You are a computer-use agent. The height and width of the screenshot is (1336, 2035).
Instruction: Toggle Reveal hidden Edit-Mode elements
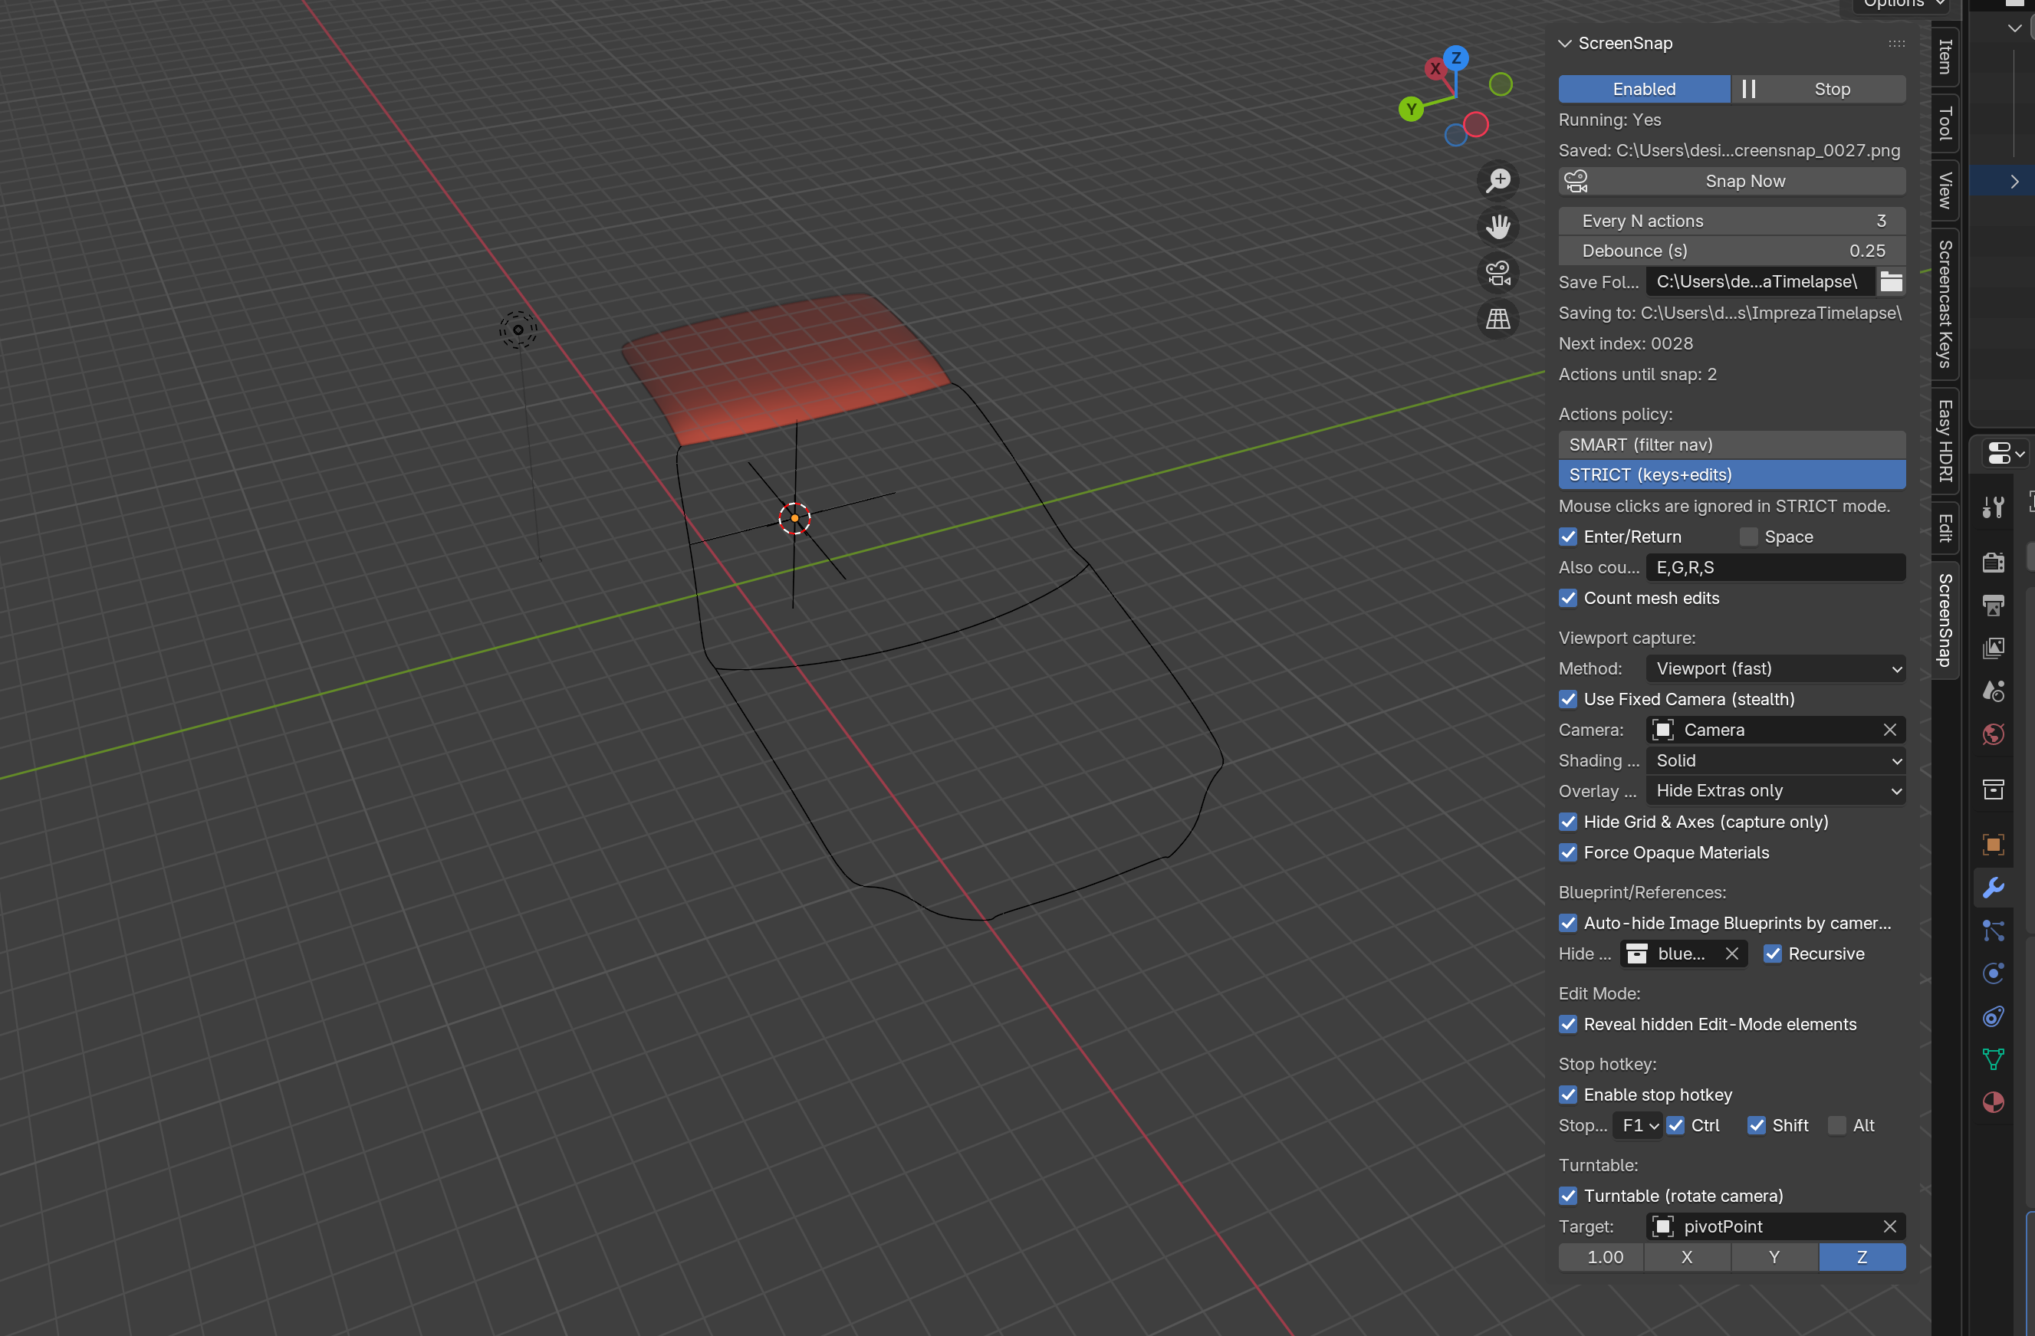coord(1568,1024)
